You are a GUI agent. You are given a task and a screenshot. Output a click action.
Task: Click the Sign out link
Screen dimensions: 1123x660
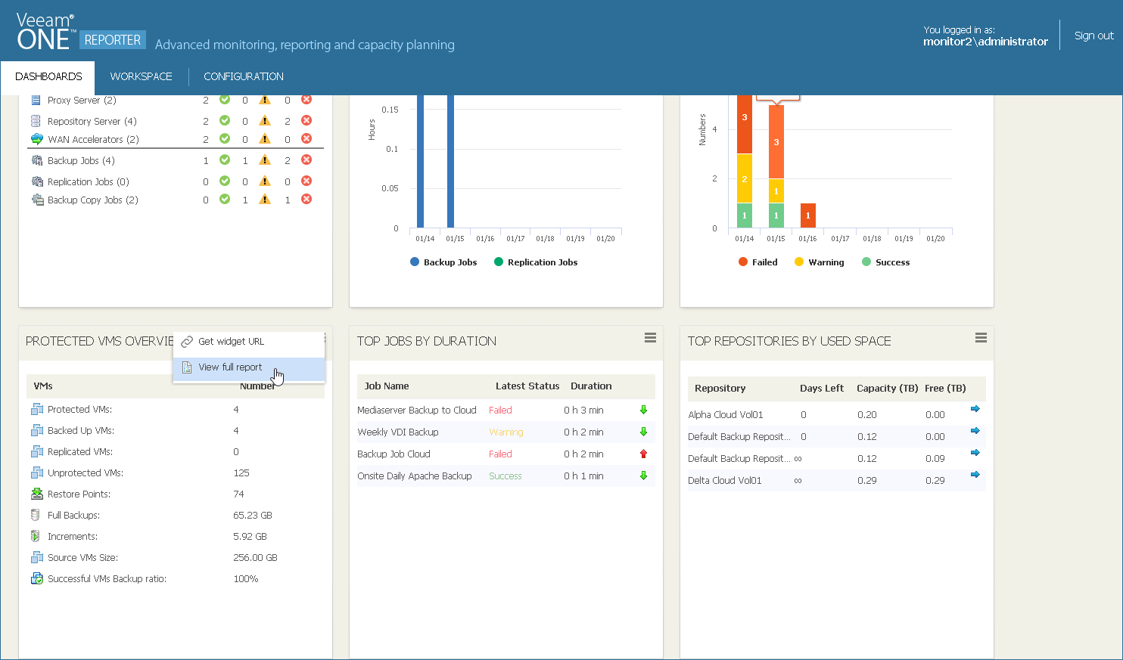click(1093, 36)
